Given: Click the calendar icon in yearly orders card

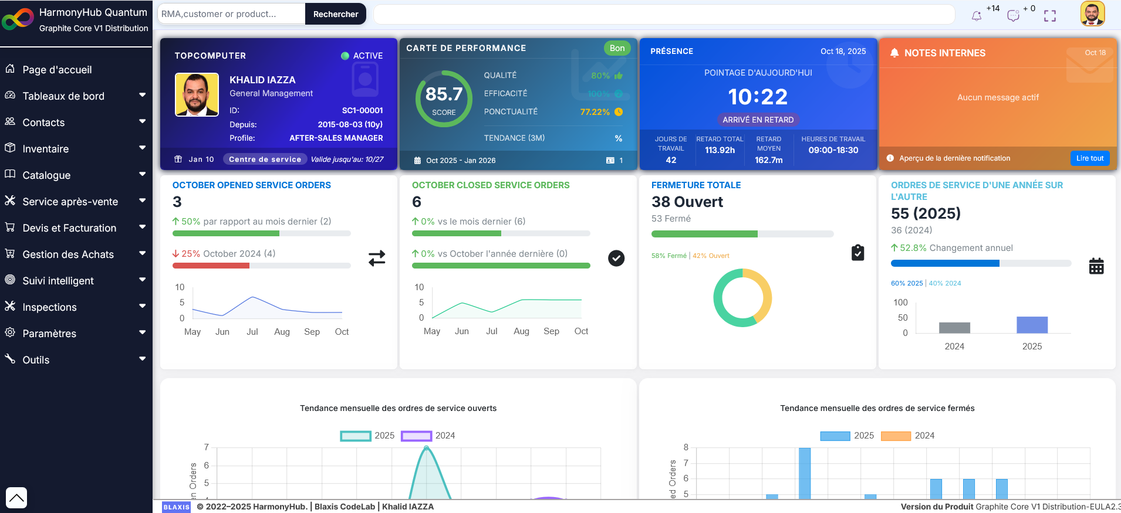Looking at the screenshot, I should tap(1096, 266).
